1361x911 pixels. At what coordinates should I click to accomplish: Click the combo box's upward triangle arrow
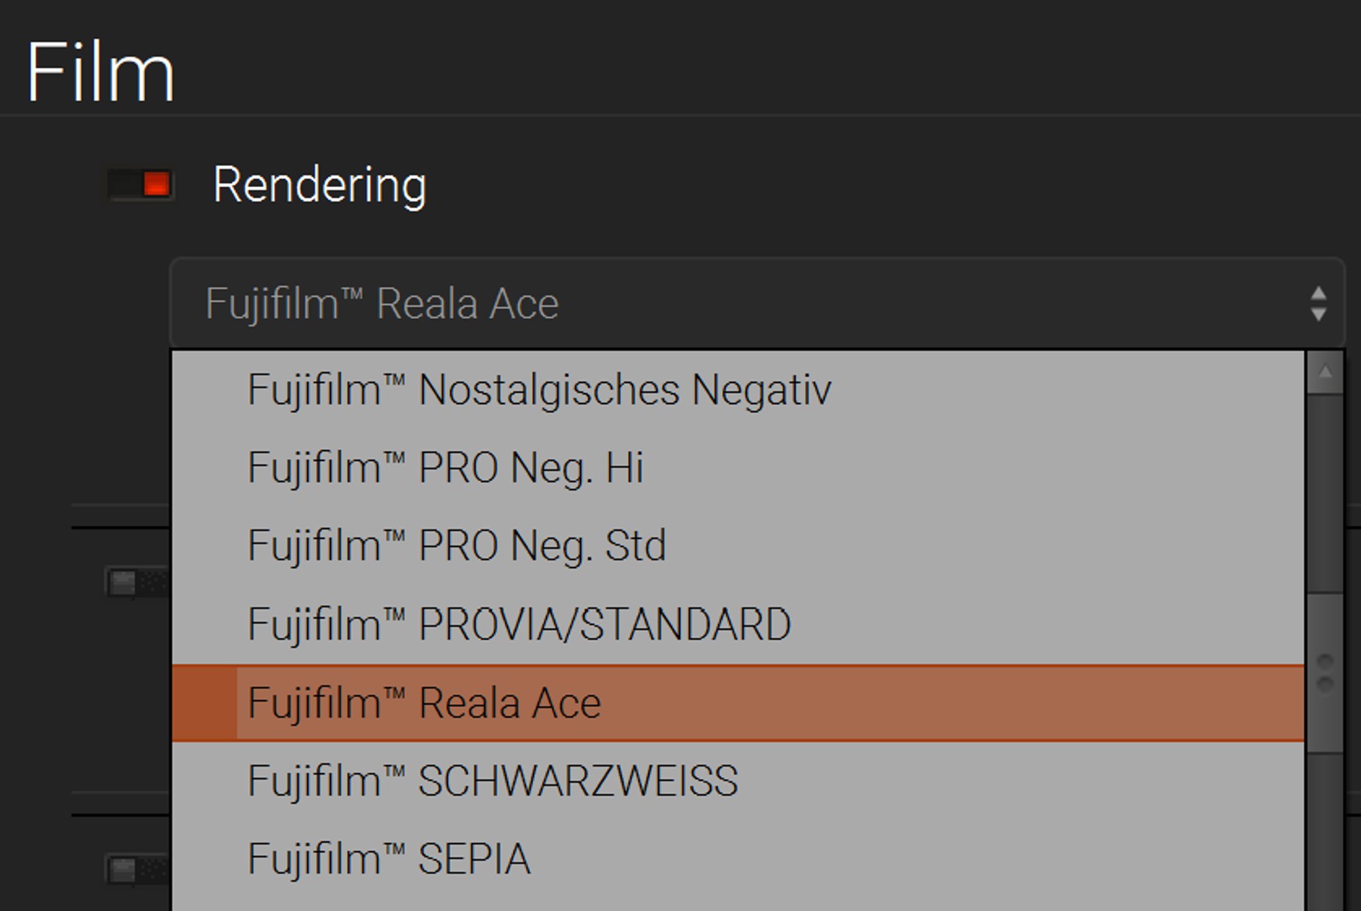click(x=1318, y=294)
